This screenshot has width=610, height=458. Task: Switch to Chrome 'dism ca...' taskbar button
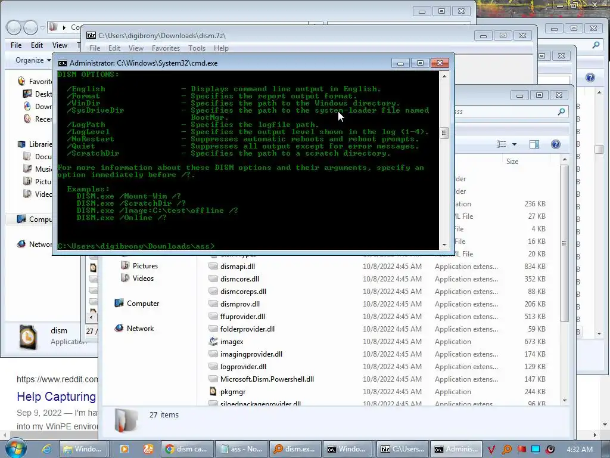coord(187,449)
